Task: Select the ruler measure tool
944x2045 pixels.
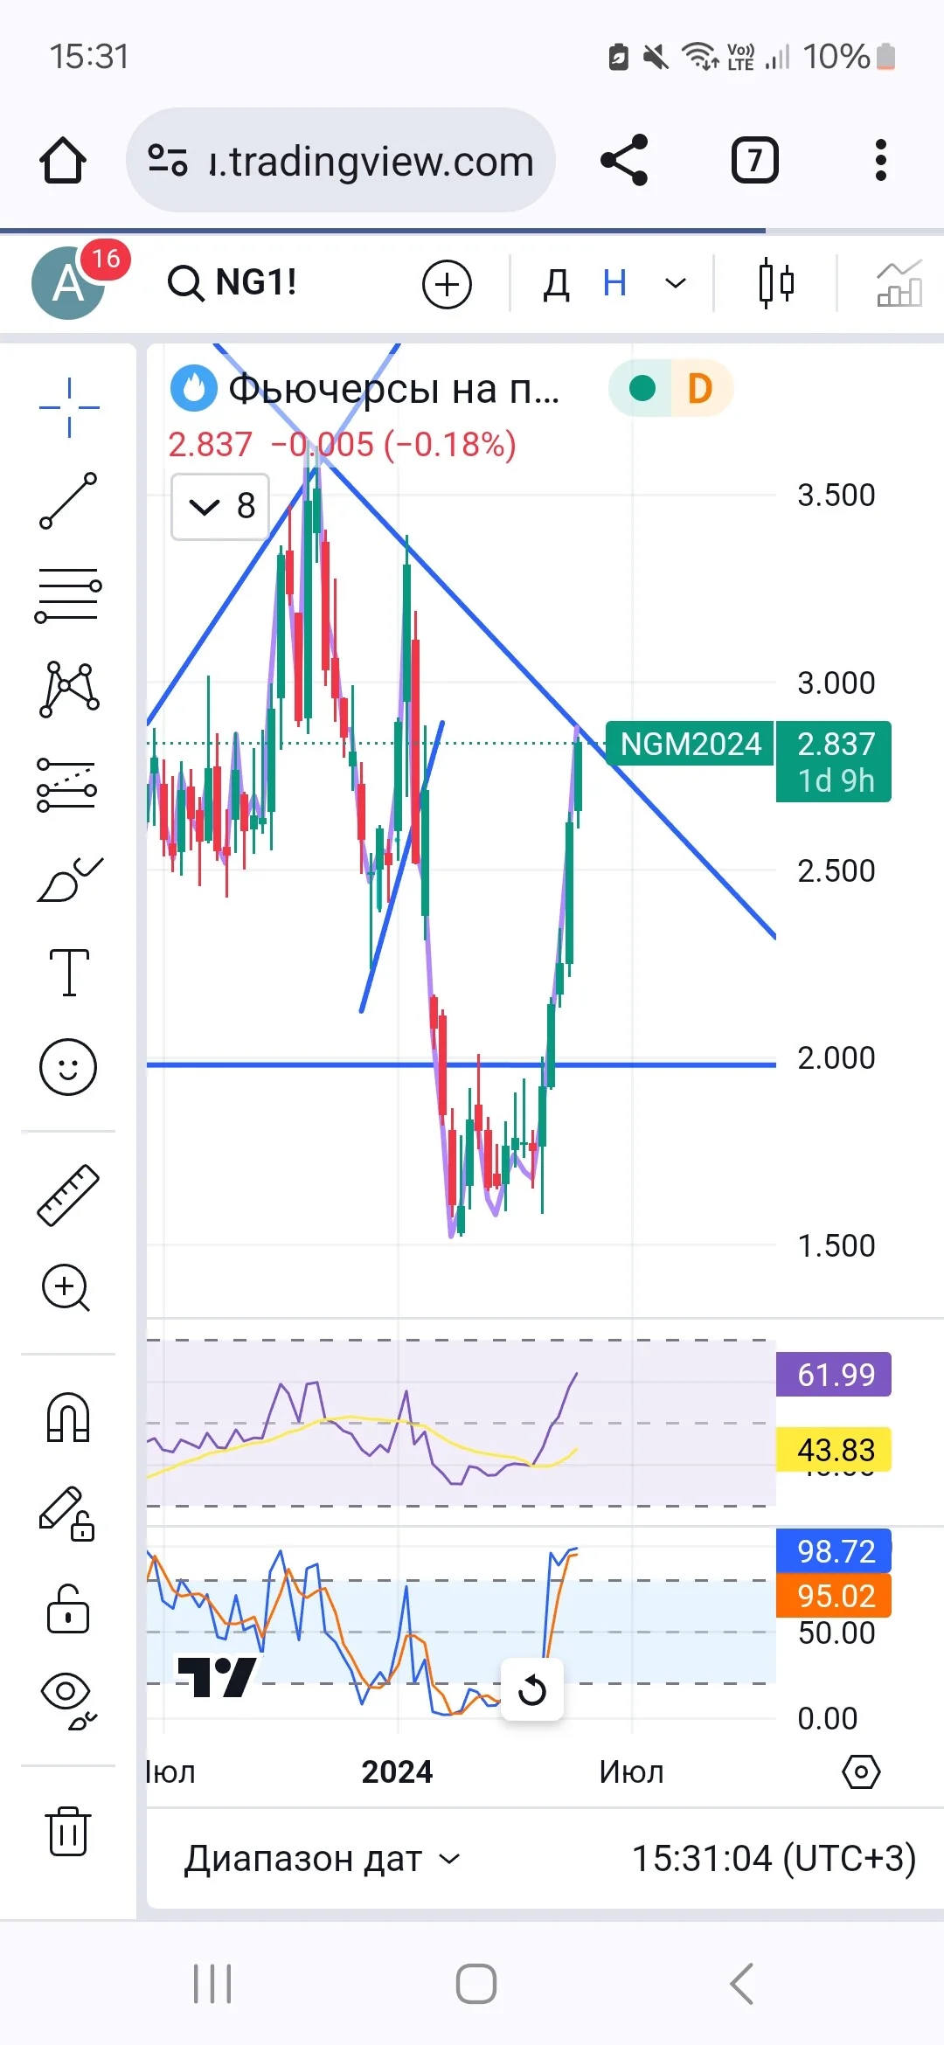Action: 68,1195
